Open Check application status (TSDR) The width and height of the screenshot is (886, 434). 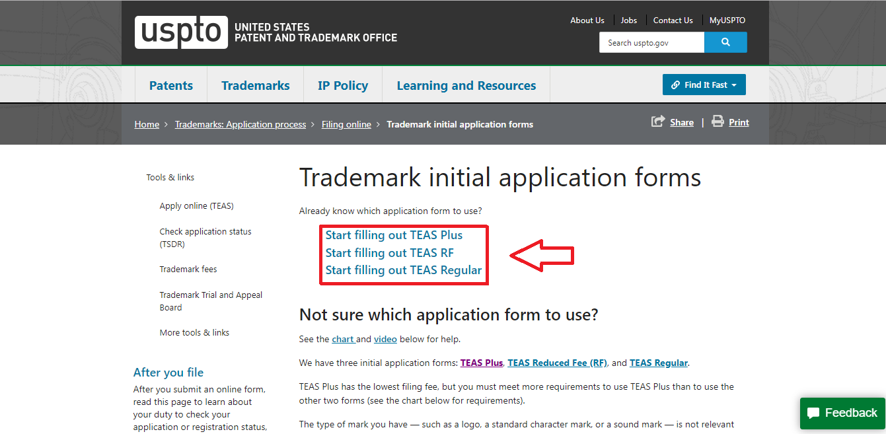[x=205, y=238]
